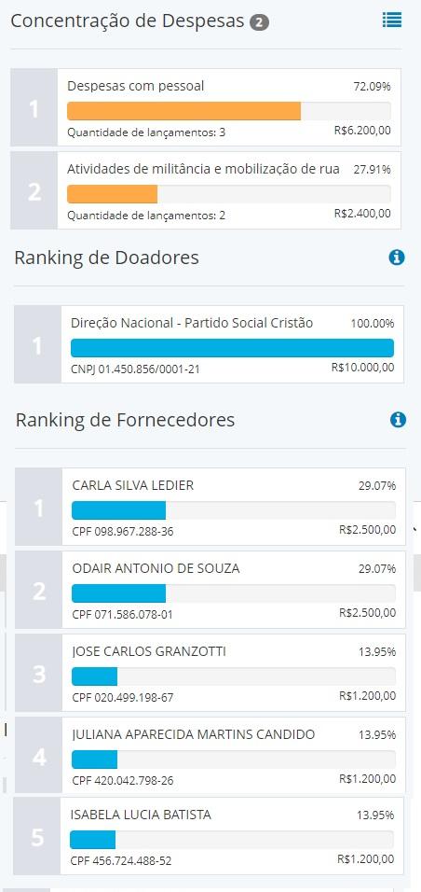Click the info icon beside Ranking de Doadores
421x892 pixels.
click(397, 258)
